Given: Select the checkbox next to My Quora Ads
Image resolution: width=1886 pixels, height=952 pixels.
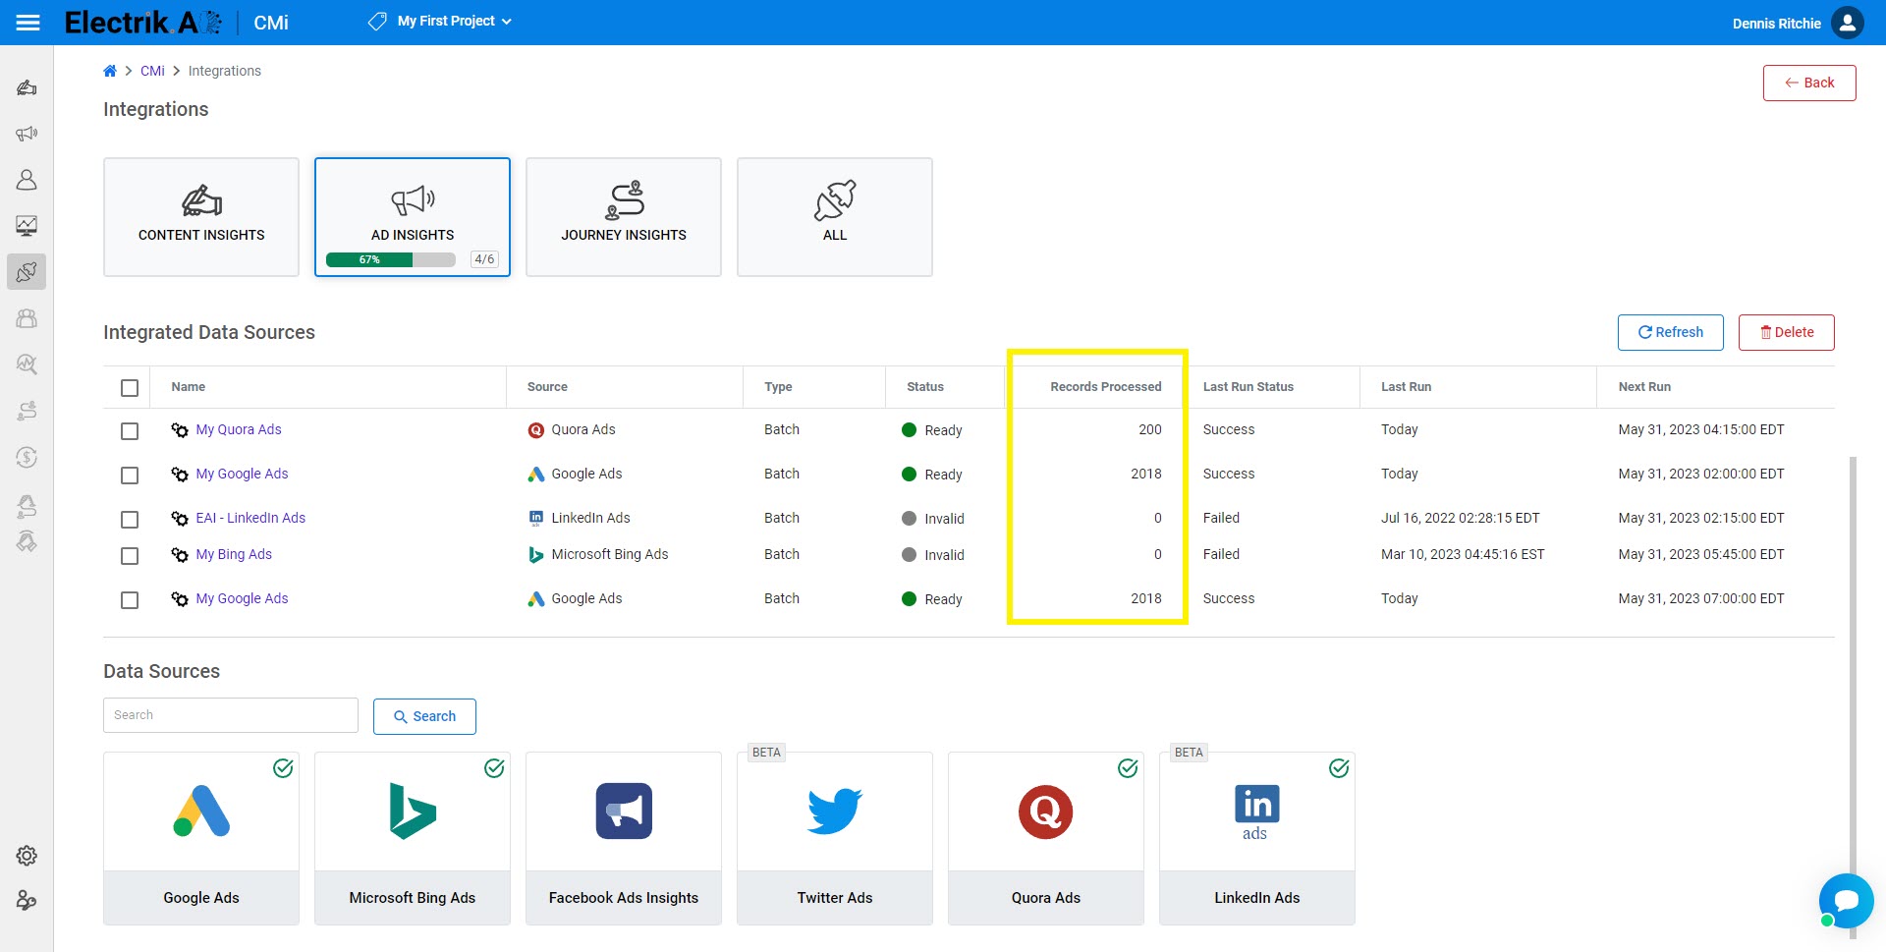Looking at the screenshot, I should pos(129,430).
